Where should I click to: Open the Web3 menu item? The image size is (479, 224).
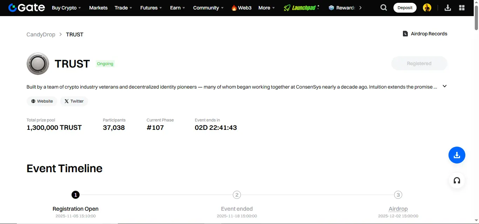[241, 8]
